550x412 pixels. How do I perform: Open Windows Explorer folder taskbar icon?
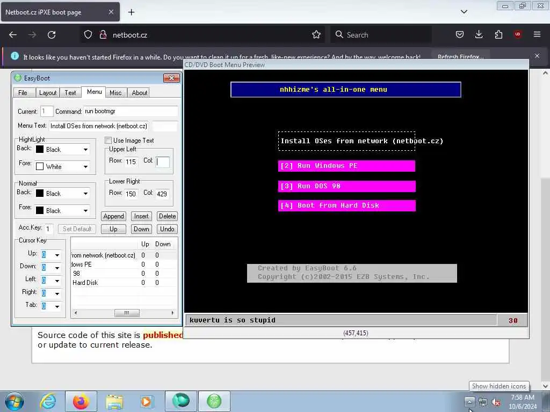114,401
